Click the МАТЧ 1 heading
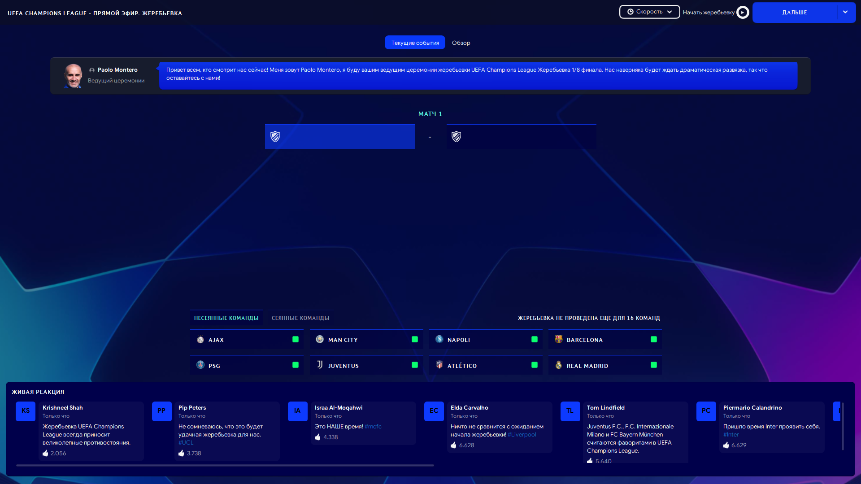861x484 pixels. point(430,114)
